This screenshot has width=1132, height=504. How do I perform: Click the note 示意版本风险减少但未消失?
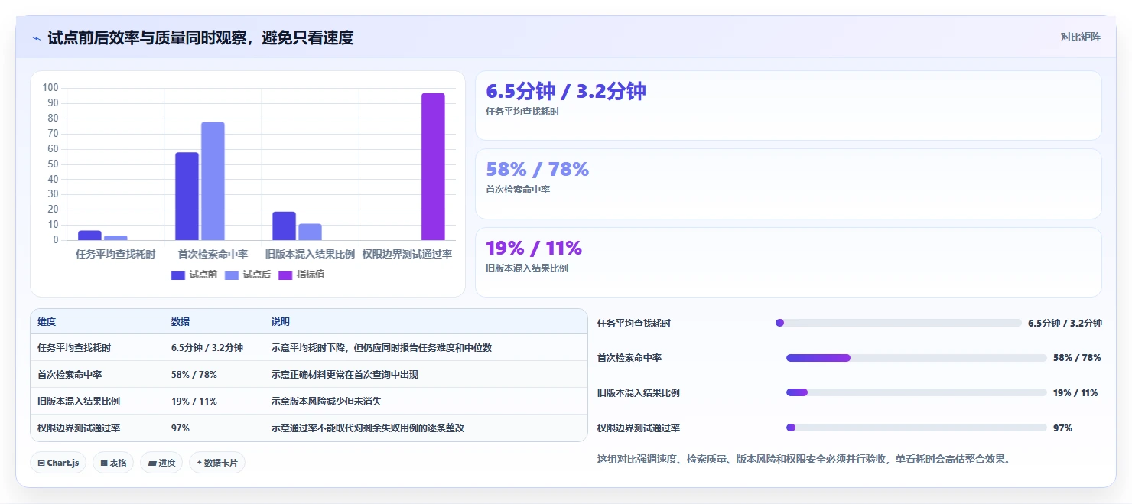click(x=327, y=402)
